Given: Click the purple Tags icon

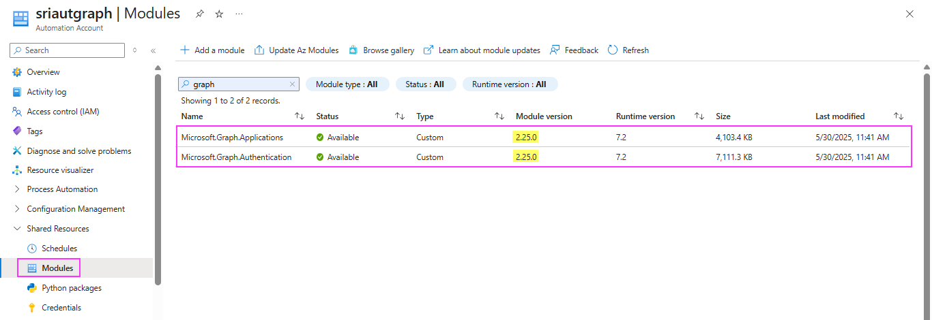Looking at the screenshot, I should (17, 131).
